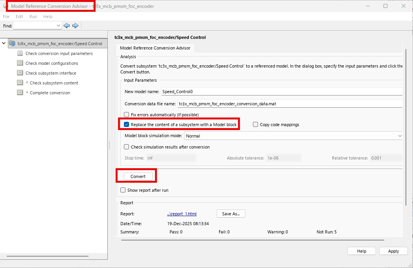The image size is (413, 268).
Task: Collapse the Speed Control tree node
Action: (x=4, y=43)
